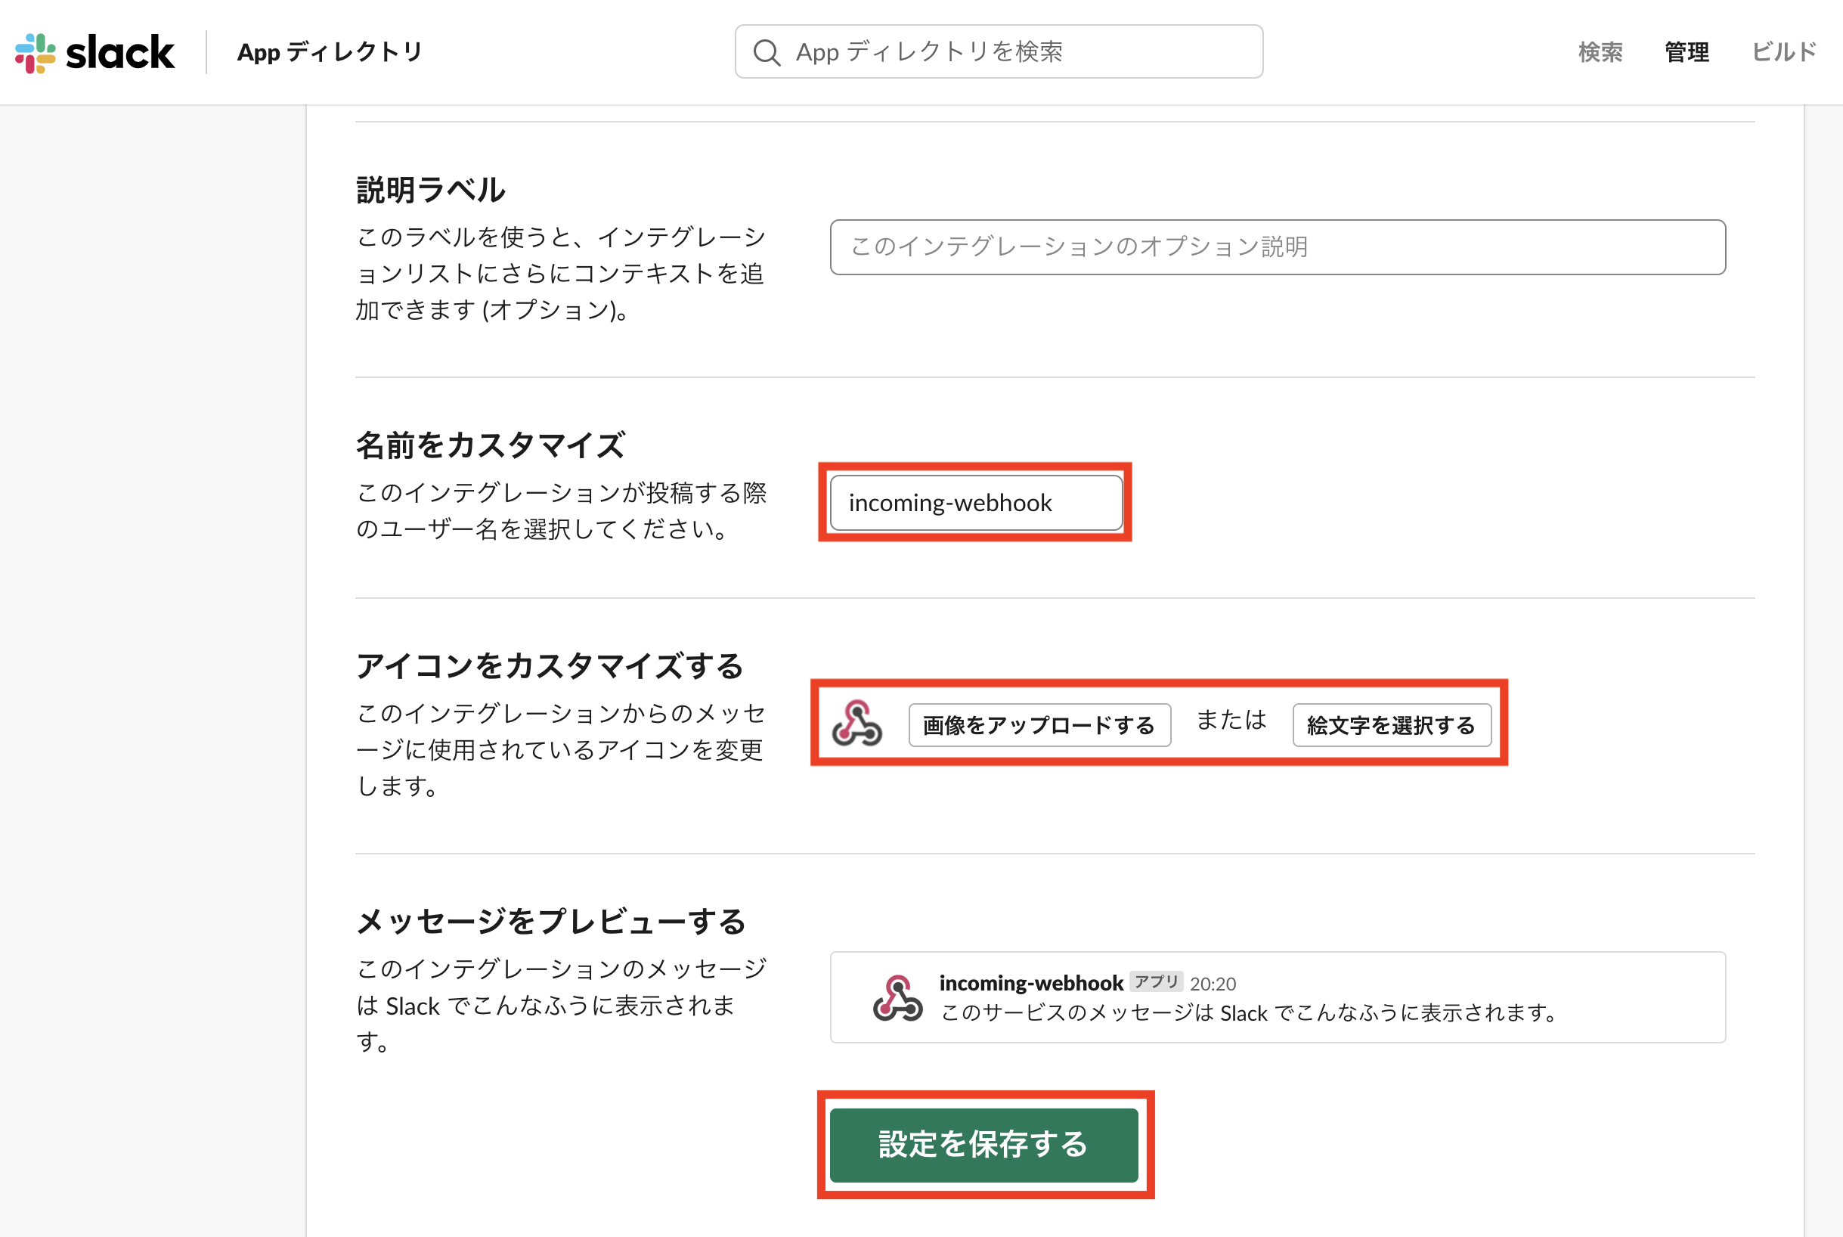1843x1237 pixels.
Task: Click the webhook icon beside upload button
Action: [x=857, y=724]
